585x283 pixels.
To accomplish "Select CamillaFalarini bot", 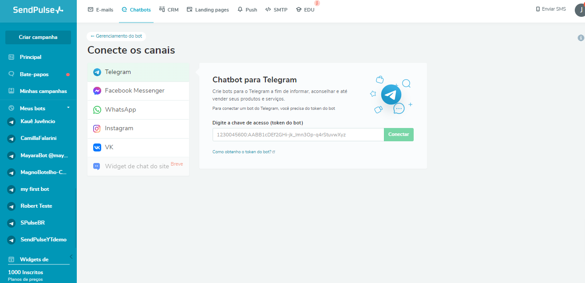I will pos(38,138).
